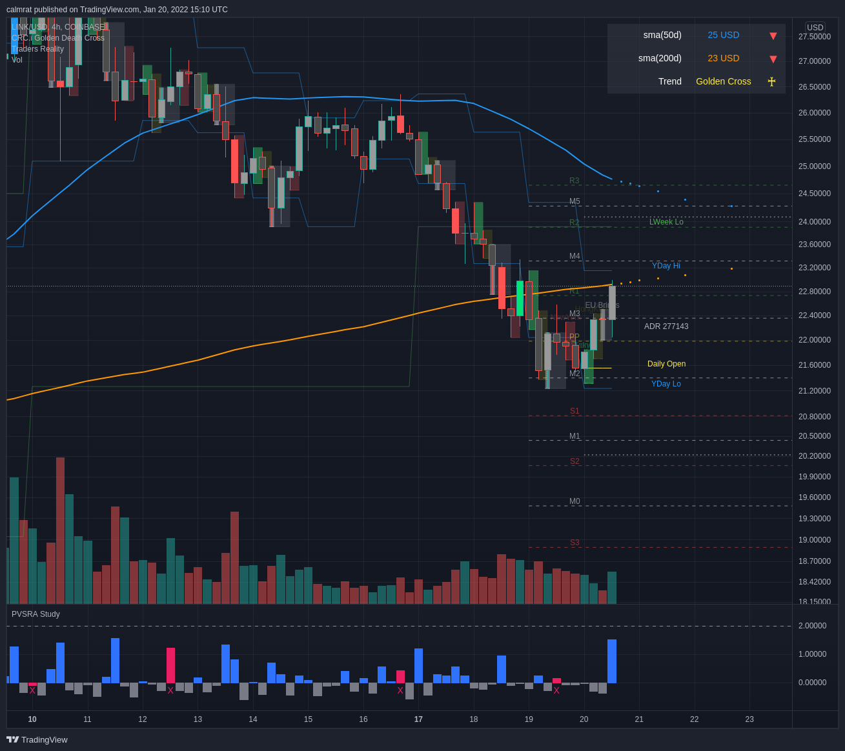Click the ADR 277143 label
Viewport: 845px width, 751px height.
tap(666, 326)
